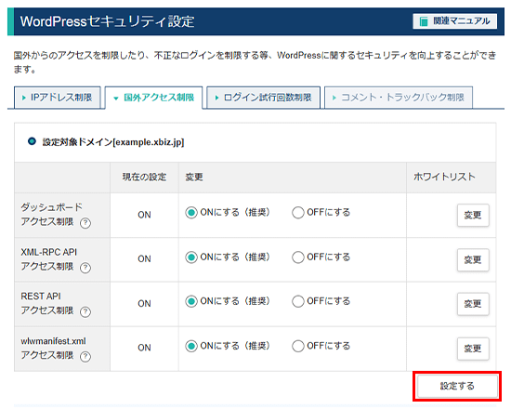The width and height of the screenshot is (511, 409).
Task: Select OFFにする for ダッシュボード アクセス制限
Action: [x=298, y=213]
